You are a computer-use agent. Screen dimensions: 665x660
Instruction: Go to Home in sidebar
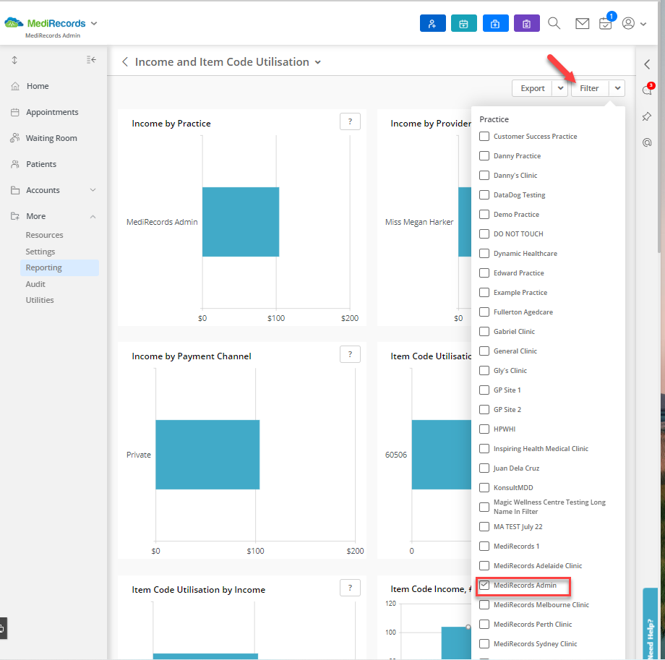point(38,86)
